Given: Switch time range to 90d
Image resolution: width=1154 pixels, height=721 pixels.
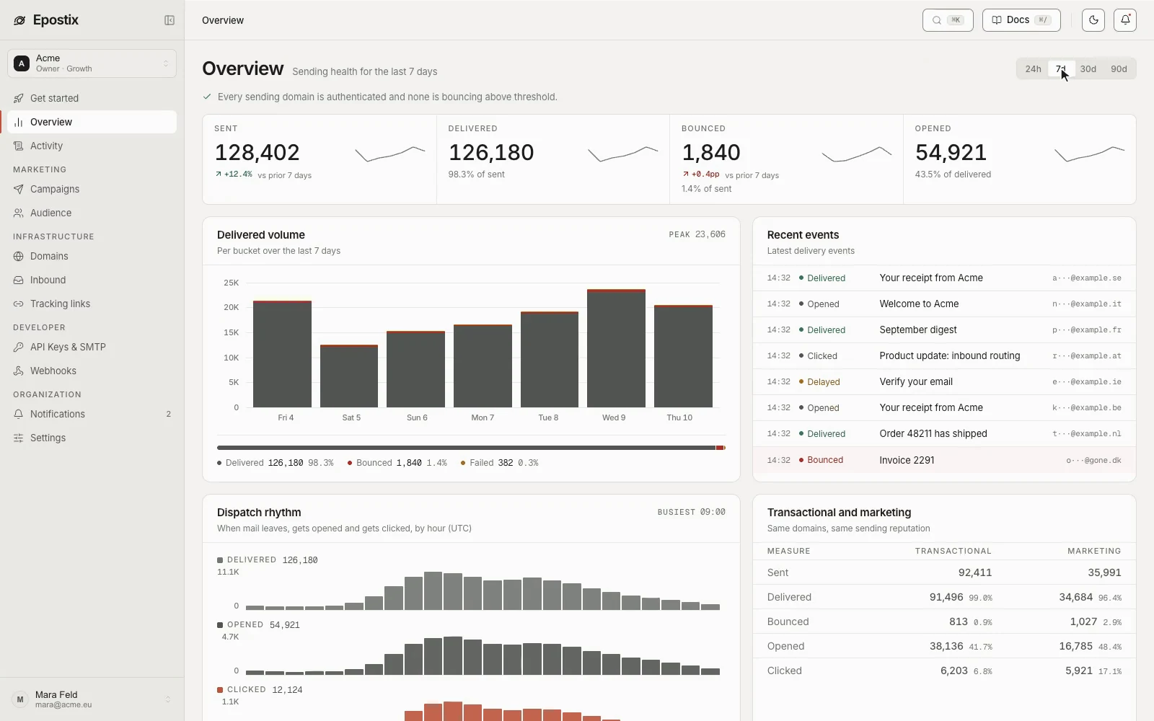Looking at the screenshot, I should [1119, 69].
